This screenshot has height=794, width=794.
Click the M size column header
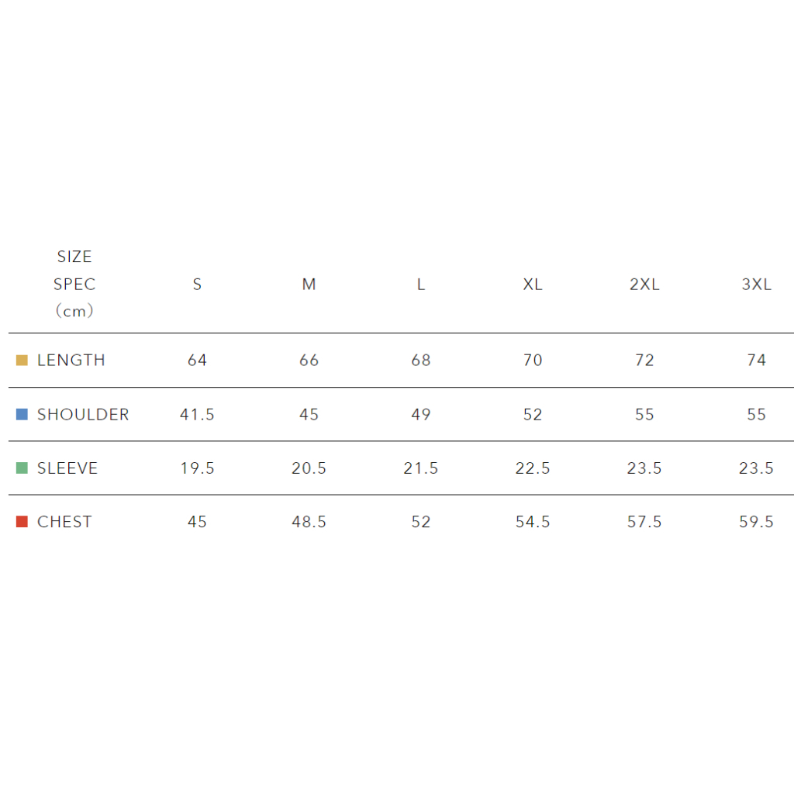309,285
